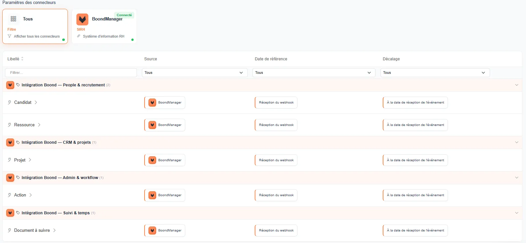
Task: Click the funnel icon beside Afficher tous les connecteurs
Action: pos(9,36)
